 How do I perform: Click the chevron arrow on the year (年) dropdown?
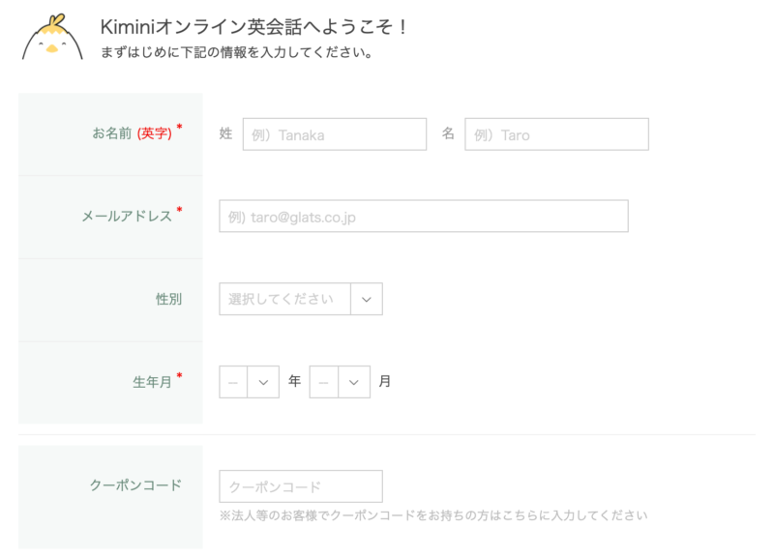(263, 382)
